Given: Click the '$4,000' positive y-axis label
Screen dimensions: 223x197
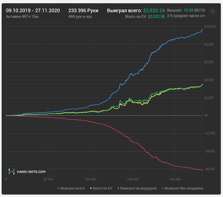Looking at the screenshot, I should [209, 80].
